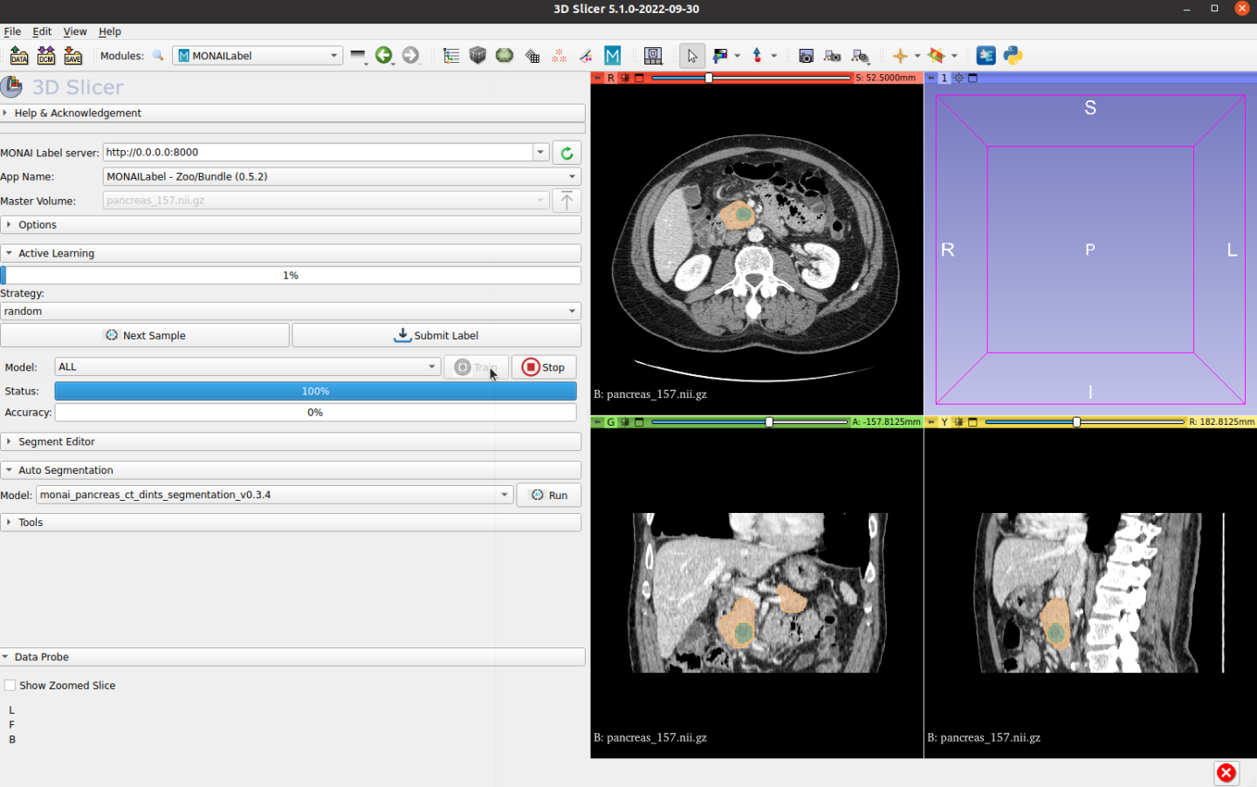1257x787 pixels.
Task: Open the Modules selector showing MONAILabel
Action: pyautogui.click(x=258, y=56)
